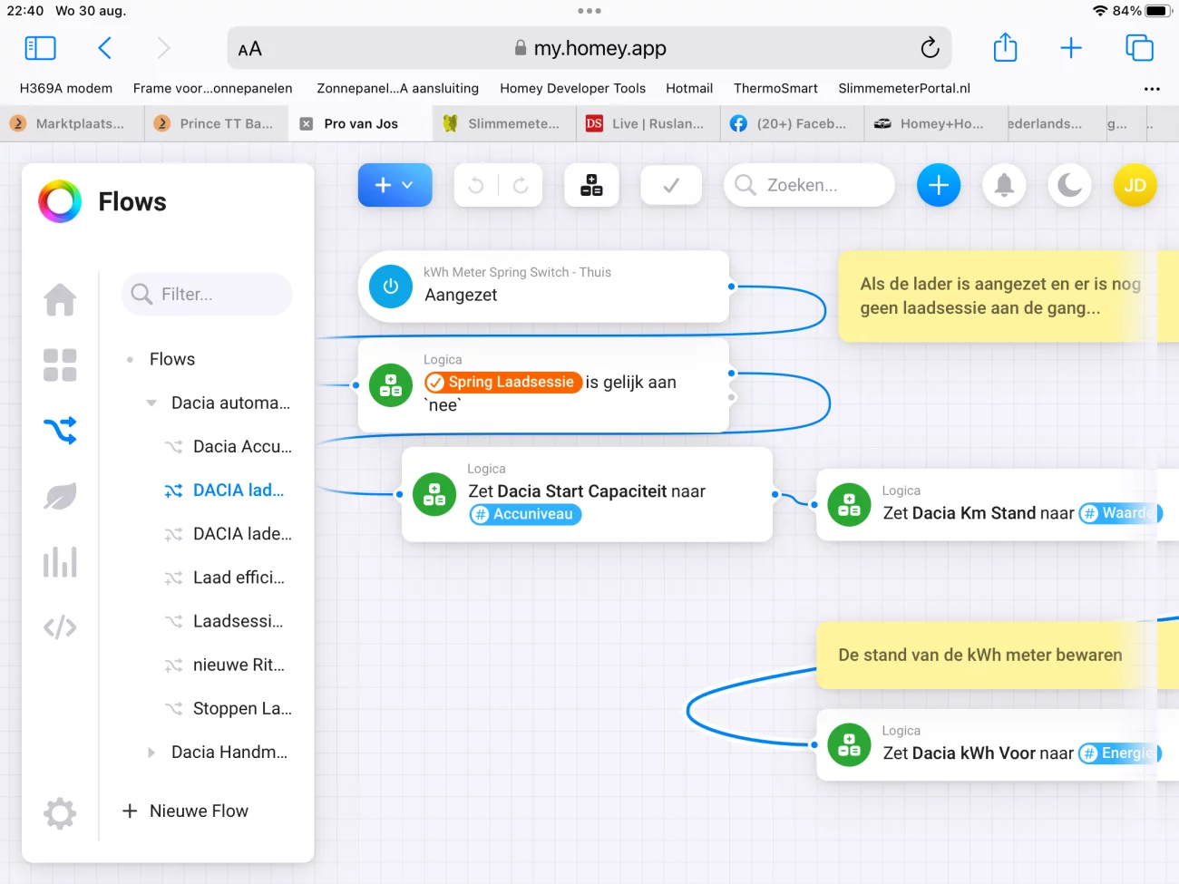Open bookmarks overflow three dots
The image size is (1179, 884).
click(1152, 89)
